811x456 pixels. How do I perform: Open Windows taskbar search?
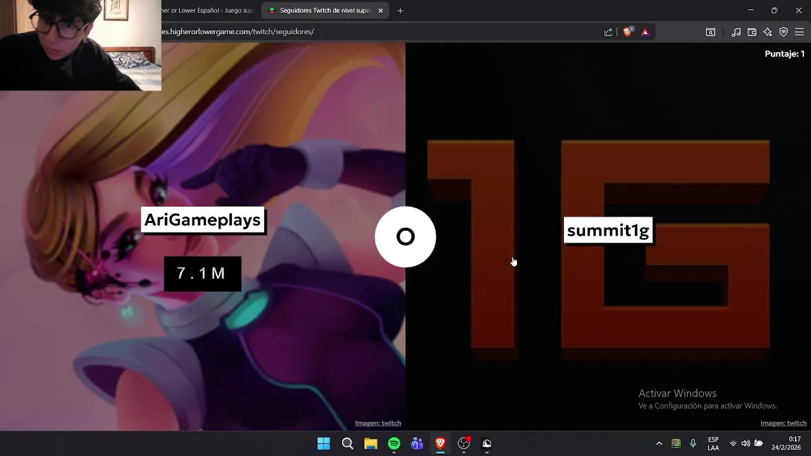pyautogui.click(x=347, y=443)
